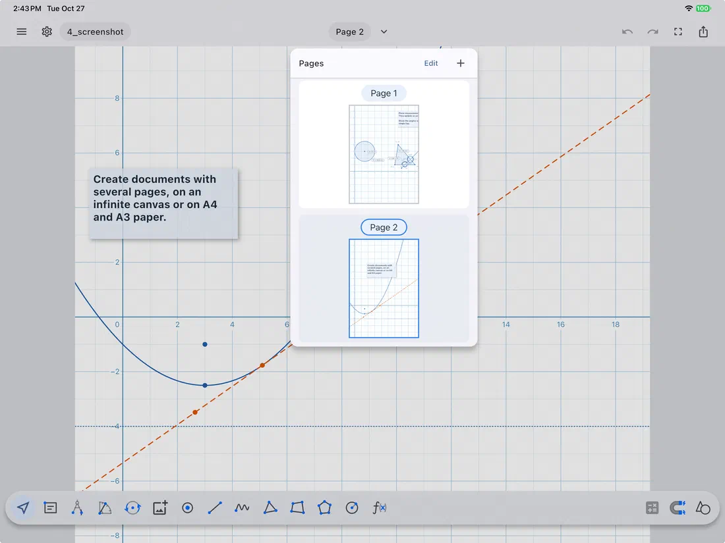Choose the line segment tool
The width and height of the screenshot is (725, 543).
point(215,508)
